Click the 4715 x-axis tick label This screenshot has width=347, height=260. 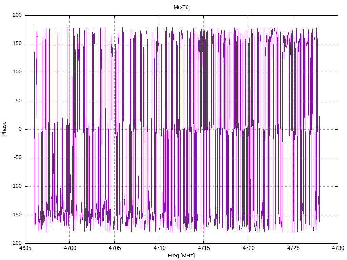click(204, 248)
